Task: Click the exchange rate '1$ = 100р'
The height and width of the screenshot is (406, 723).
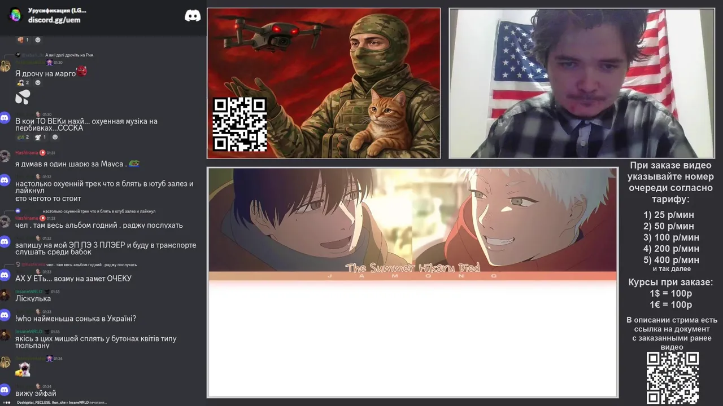Action: 670,294
